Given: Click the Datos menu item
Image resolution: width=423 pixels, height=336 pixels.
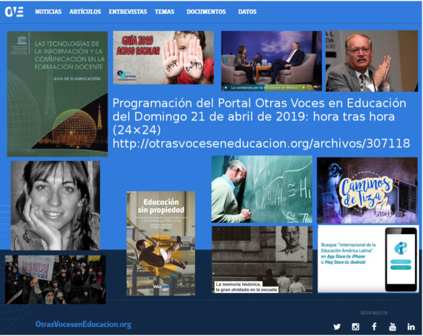Looking at the screenshot, I should coord(247,12).
